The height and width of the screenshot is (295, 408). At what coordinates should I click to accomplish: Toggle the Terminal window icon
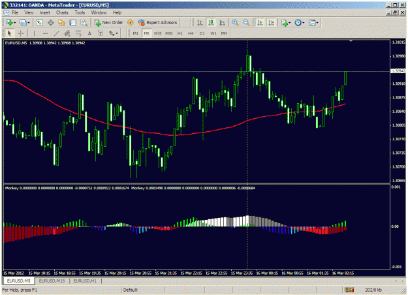(72, 23)
